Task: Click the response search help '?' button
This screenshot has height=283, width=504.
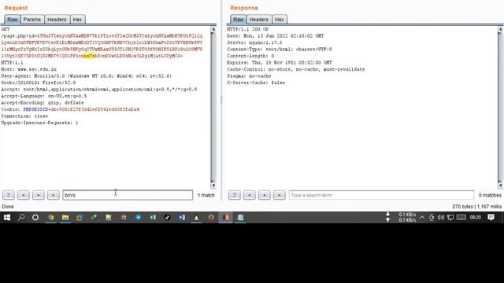Action: (x=235, y=195)
